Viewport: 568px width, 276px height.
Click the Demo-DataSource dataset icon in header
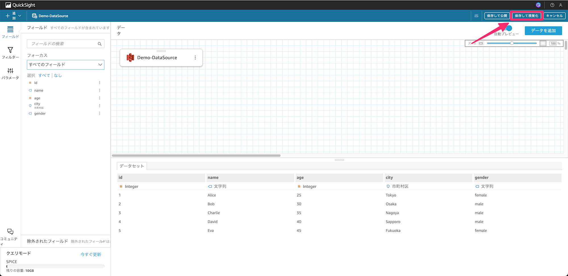34,16
